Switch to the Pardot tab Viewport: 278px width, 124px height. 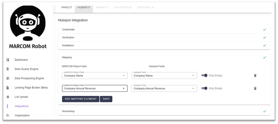(x=67, y=7)
